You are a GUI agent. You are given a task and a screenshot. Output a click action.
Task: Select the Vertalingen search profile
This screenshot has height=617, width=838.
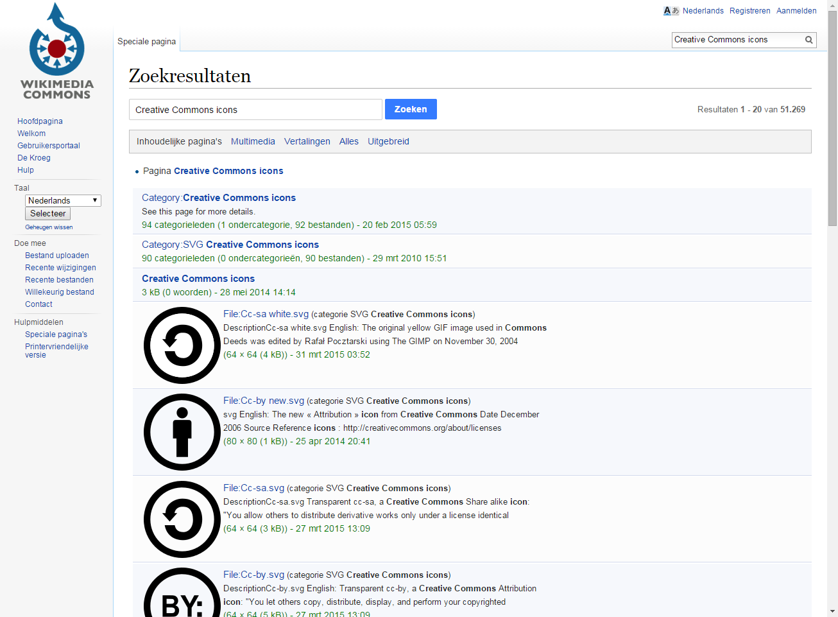[x=307, y=141]
